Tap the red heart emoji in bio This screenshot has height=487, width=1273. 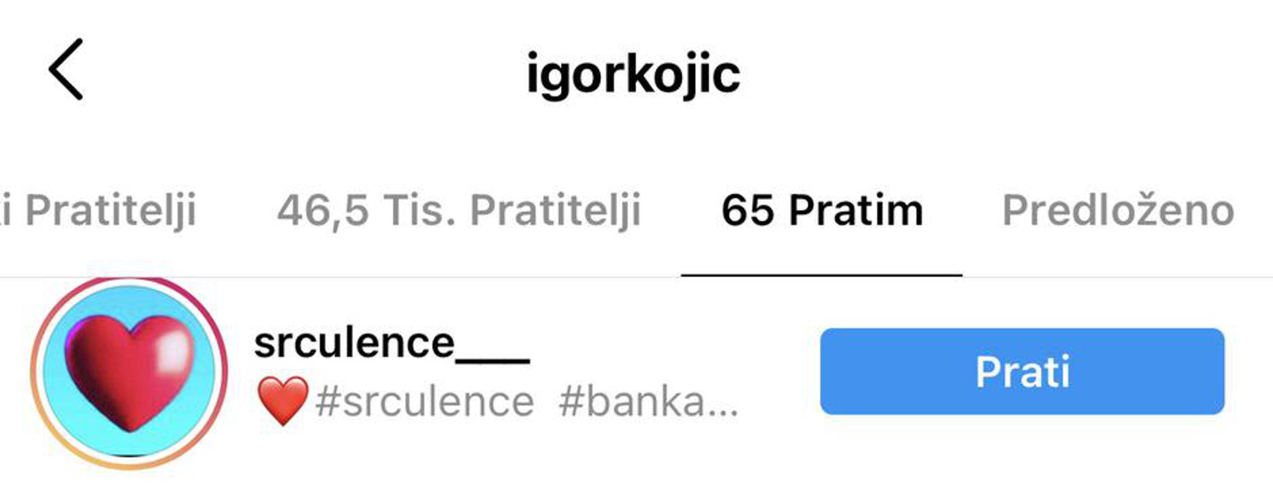pos(283,401)
